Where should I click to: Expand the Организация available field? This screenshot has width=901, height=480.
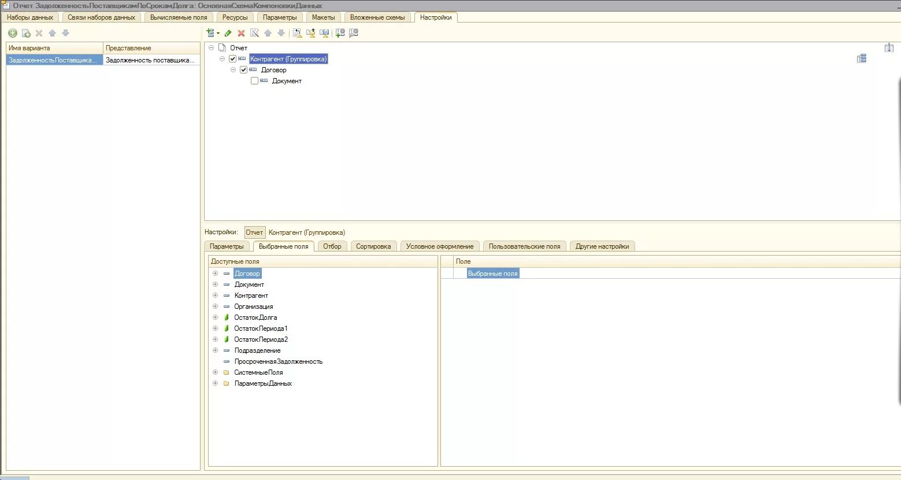pyautogui.click(x=215, y=306)
